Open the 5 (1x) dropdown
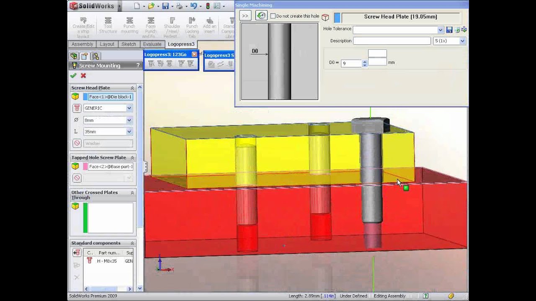This screenshot has width=536, height=301. coord(462,41)
